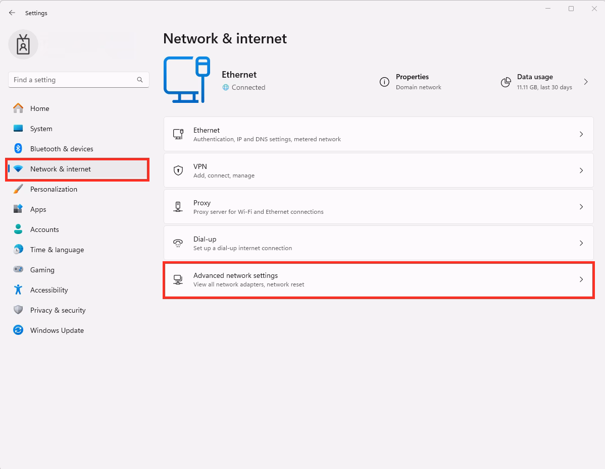Open Personalization settings

[x=78, y=189]
